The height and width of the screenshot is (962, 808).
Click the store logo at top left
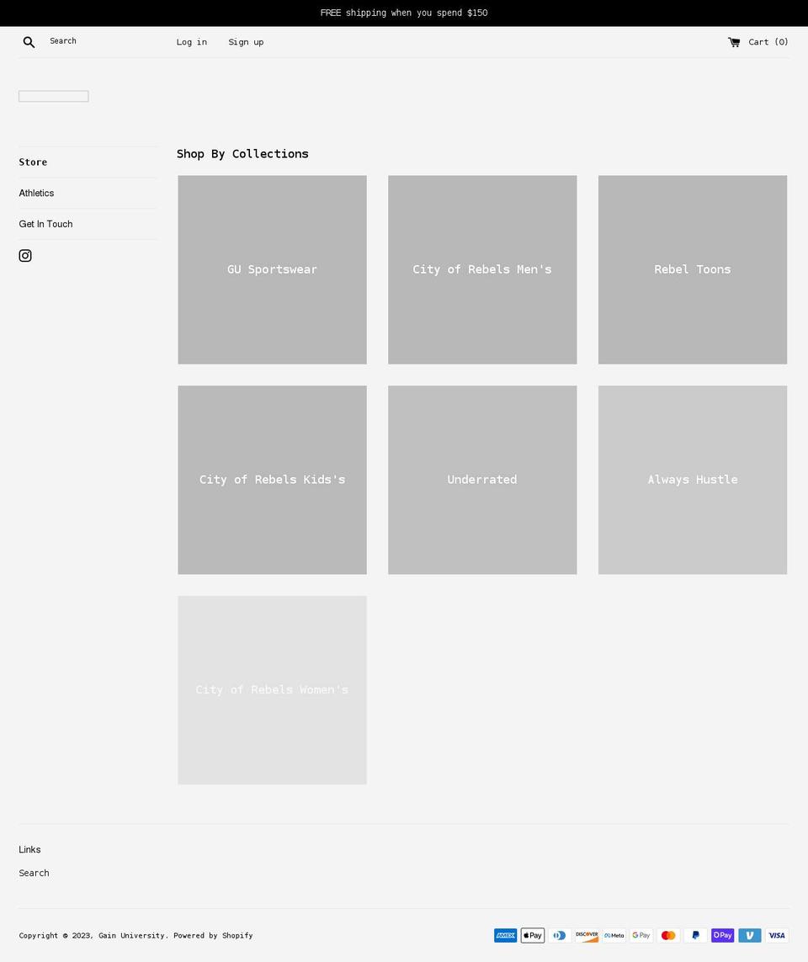point(53,95)
